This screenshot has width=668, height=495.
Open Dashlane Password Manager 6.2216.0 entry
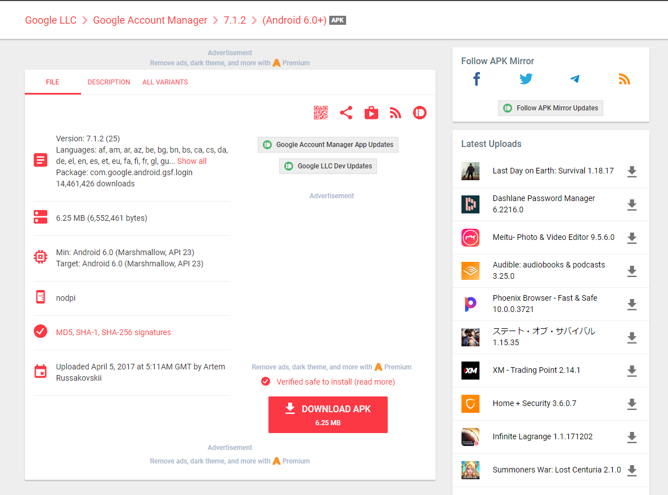click(x=544, y=204)
